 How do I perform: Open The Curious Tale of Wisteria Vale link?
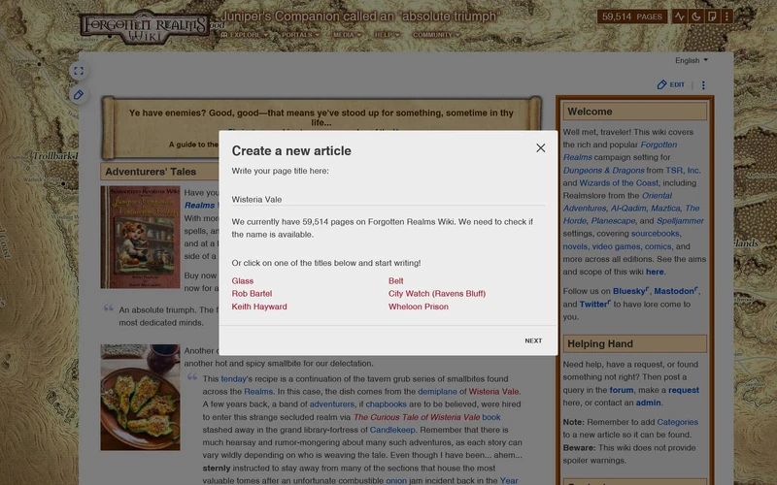[417, 417]
